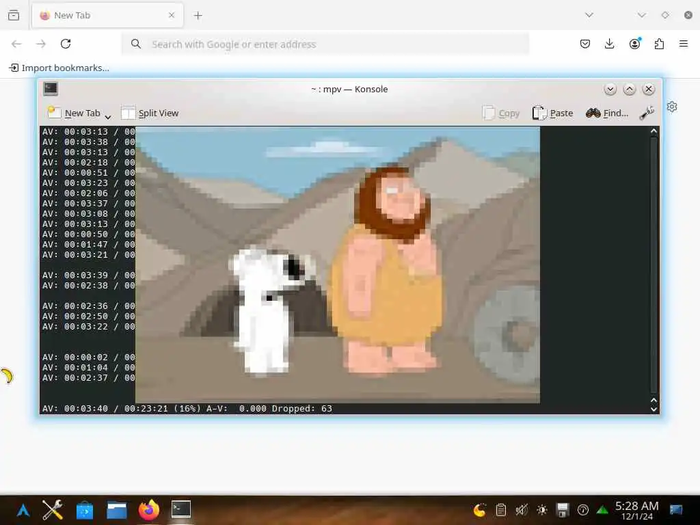The image size is (700, 525).
Task: Click the Copy button in Konsole toolbar
Action: point(501,113)
